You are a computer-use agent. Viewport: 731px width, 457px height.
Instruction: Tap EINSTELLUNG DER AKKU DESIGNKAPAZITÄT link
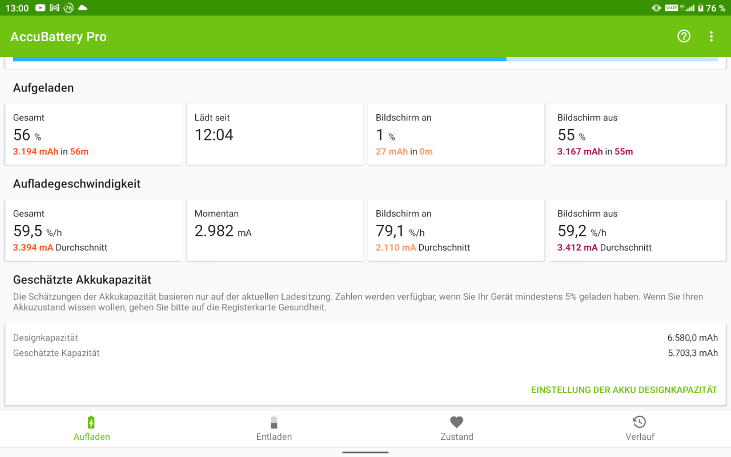(624, 390)
